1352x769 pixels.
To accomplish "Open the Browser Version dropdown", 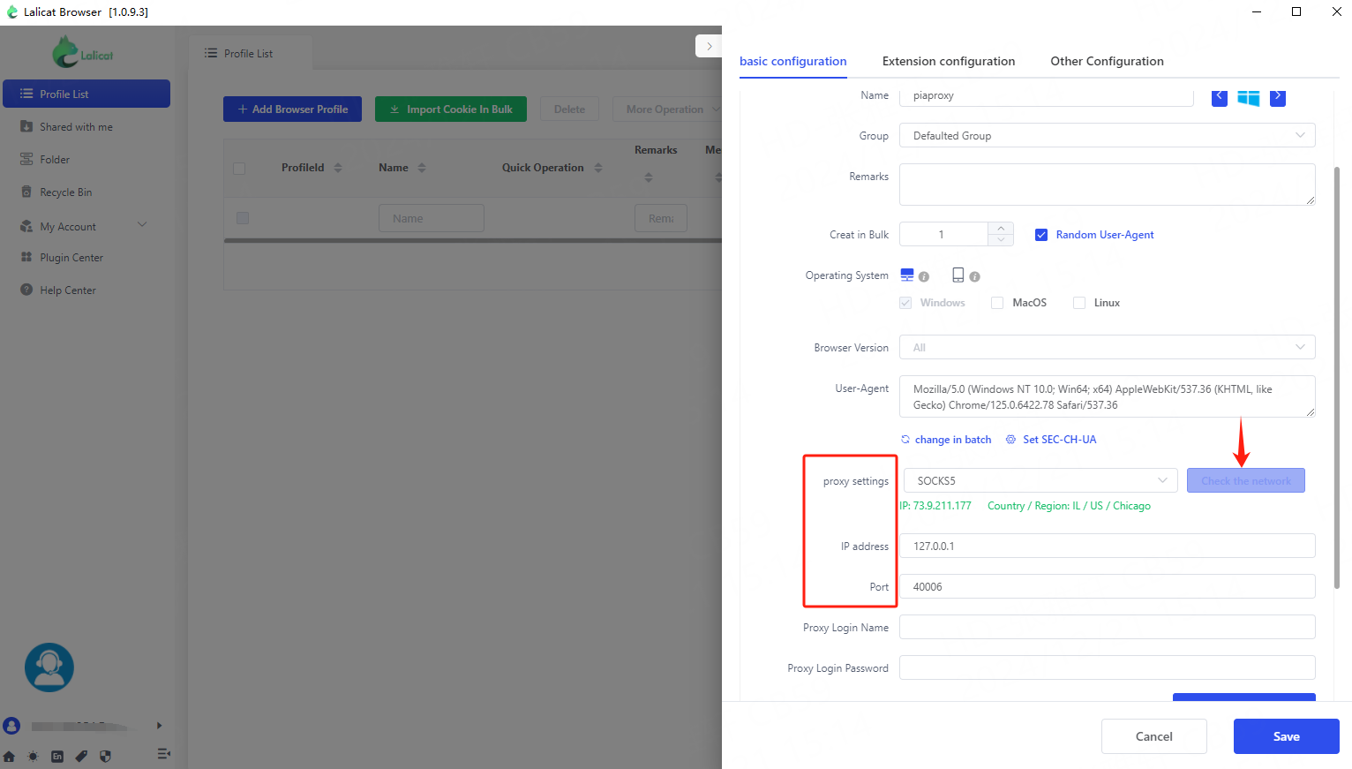I will coord(1107,348).
